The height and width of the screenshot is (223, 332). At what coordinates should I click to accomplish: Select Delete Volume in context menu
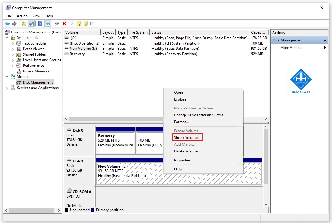pyautogui.click(x=187, y=151)
